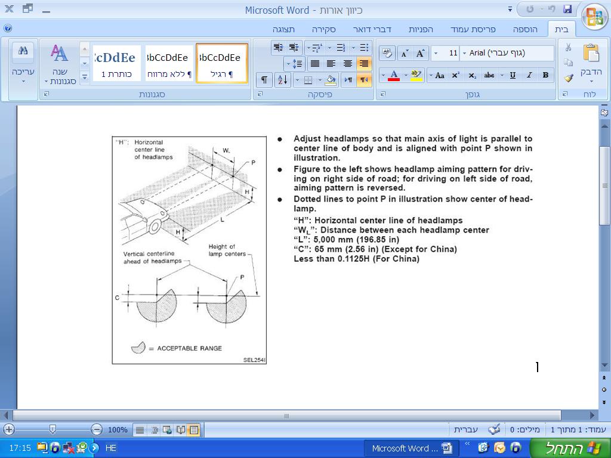611x458 pixels.
Task: Toggle show paragraph marks (¶)
Action: tap(264, 79)
